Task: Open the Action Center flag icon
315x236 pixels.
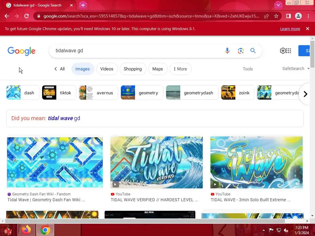Action: (x=271, y=230)
